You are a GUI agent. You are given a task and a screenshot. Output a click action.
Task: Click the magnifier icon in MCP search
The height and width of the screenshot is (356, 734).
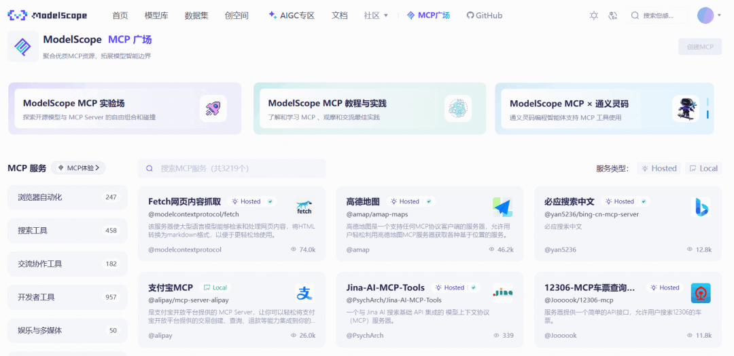pos(150,169)
